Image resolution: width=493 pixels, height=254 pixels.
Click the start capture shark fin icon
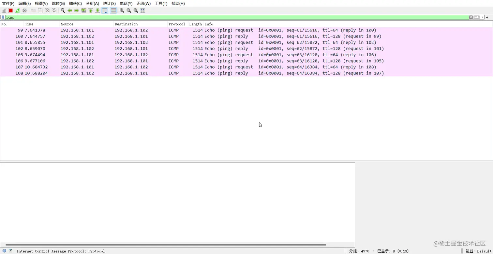(x=4, y=10)
